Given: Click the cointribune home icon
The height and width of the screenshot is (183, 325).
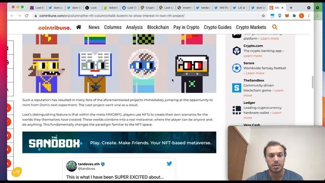Looking at the screenshot, I should (x=79, y=27).
